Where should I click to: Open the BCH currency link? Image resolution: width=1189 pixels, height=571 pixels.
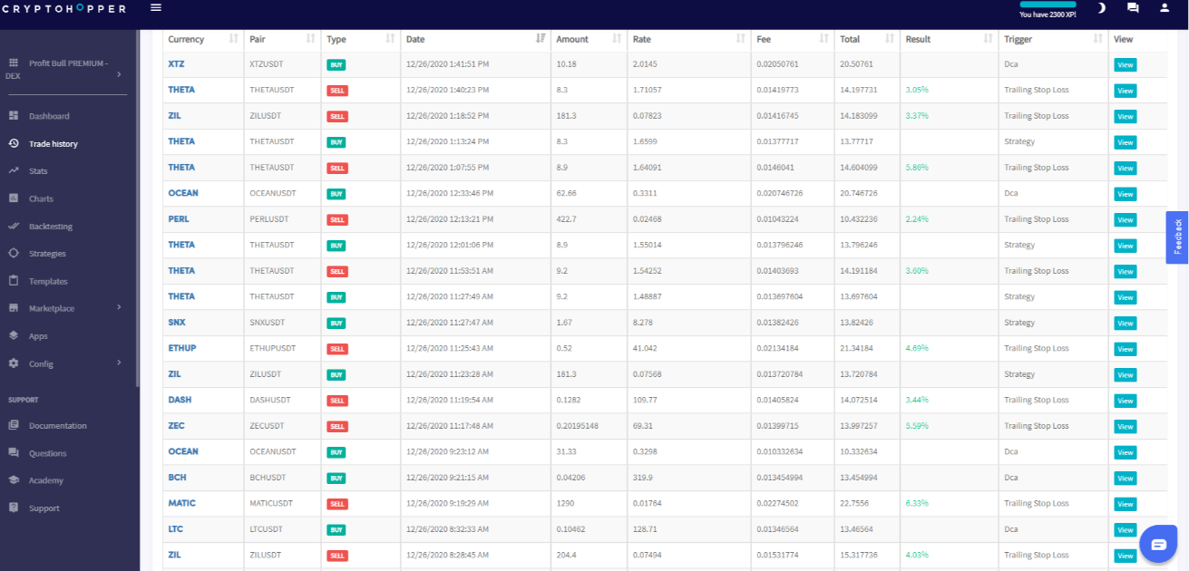pos(177,477)
